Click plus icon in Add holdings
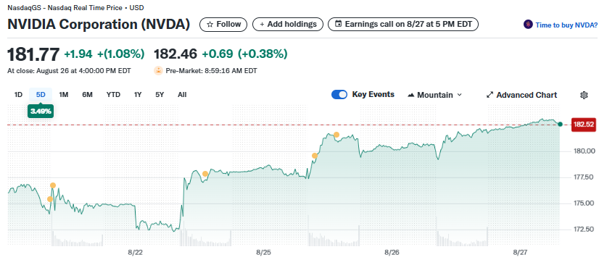 click(x=262, y=25)
